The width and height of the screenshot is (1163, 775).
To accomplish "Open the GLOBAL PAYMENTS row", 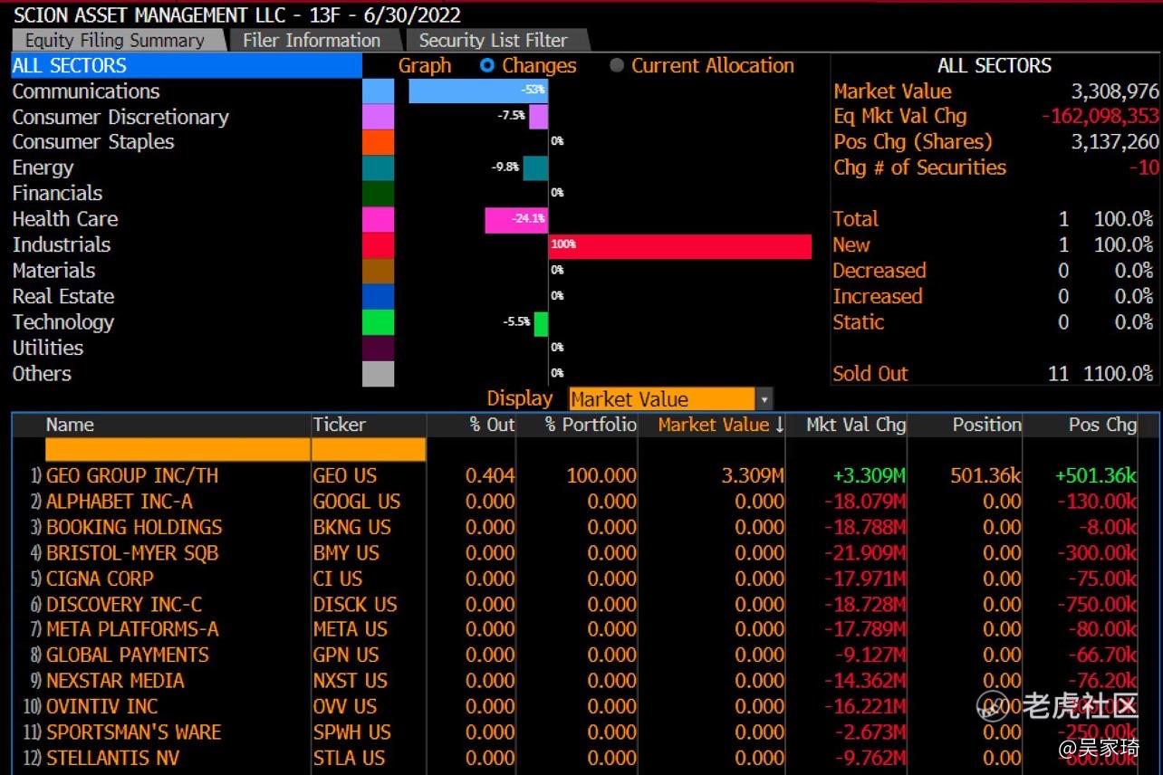I will click(128, 655).
